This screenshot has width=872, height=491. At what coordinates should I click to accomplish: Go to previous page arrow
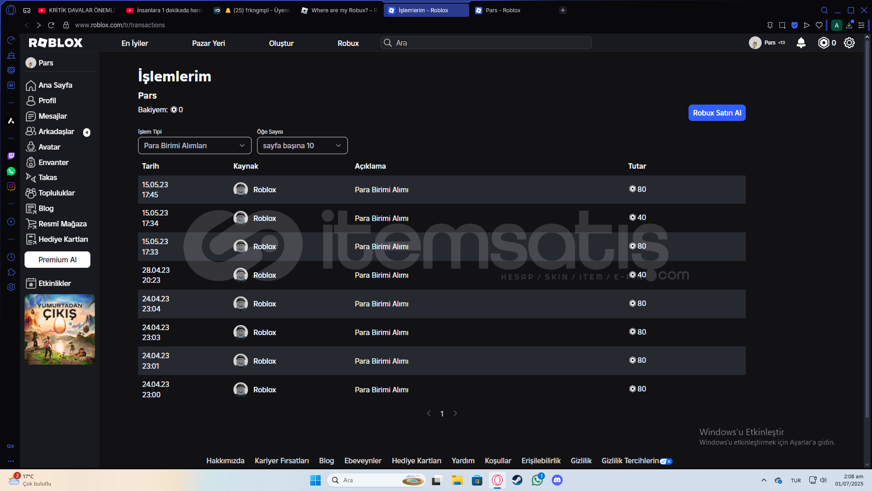point(429,413)
